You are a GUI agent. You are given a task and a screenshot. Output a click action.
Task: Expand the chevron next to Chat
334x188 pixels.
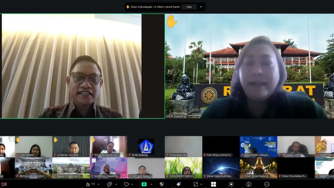[116, 184]
